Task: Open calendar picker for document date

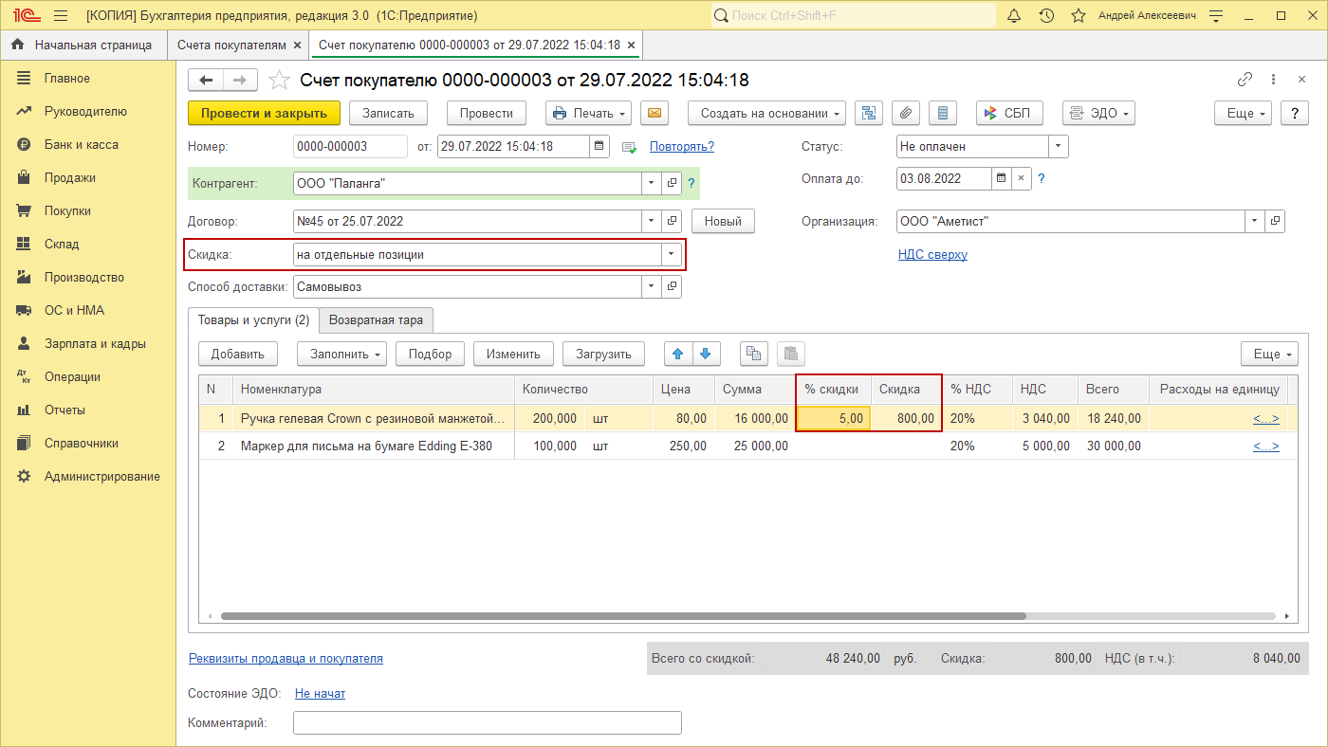Action: (x=599, y=146)
